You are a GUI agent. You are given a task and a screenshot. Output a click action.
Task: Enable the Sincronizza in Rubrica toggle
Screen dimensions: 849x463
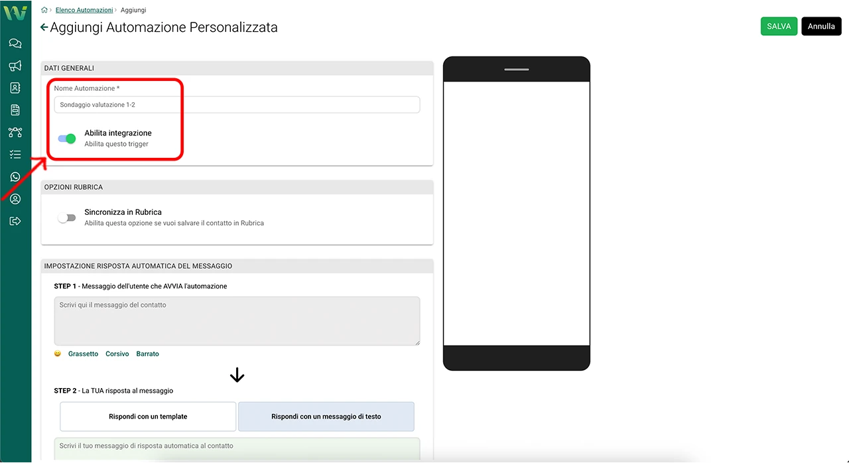coord(67,218)
